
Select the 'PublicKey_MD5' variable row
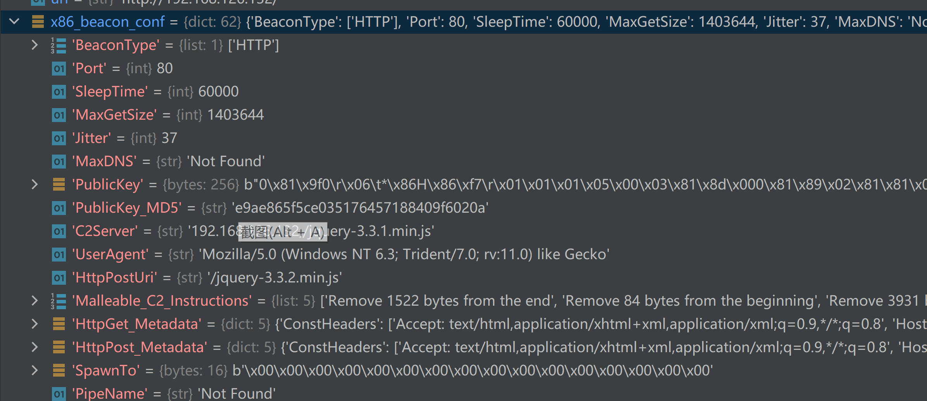pos(463,208)
